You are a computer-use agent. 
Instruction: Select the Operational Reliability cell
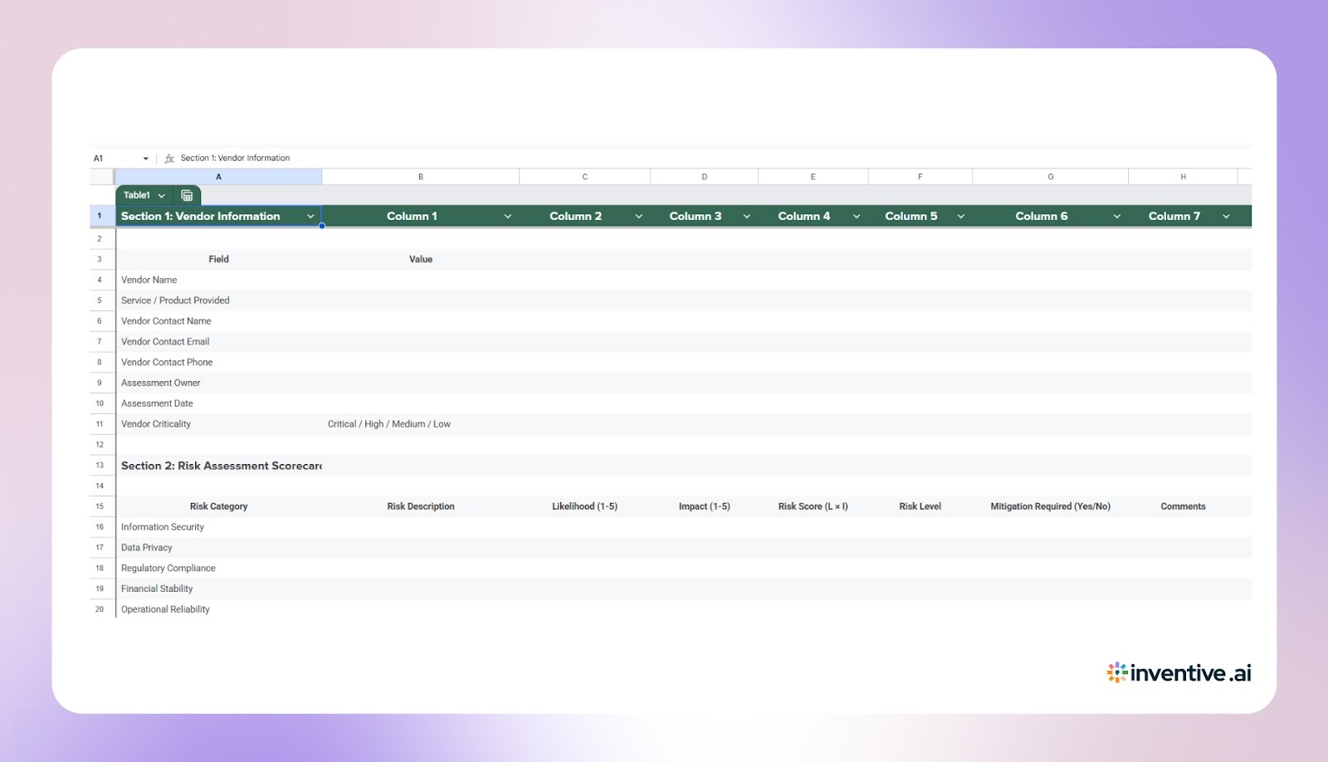165,608
